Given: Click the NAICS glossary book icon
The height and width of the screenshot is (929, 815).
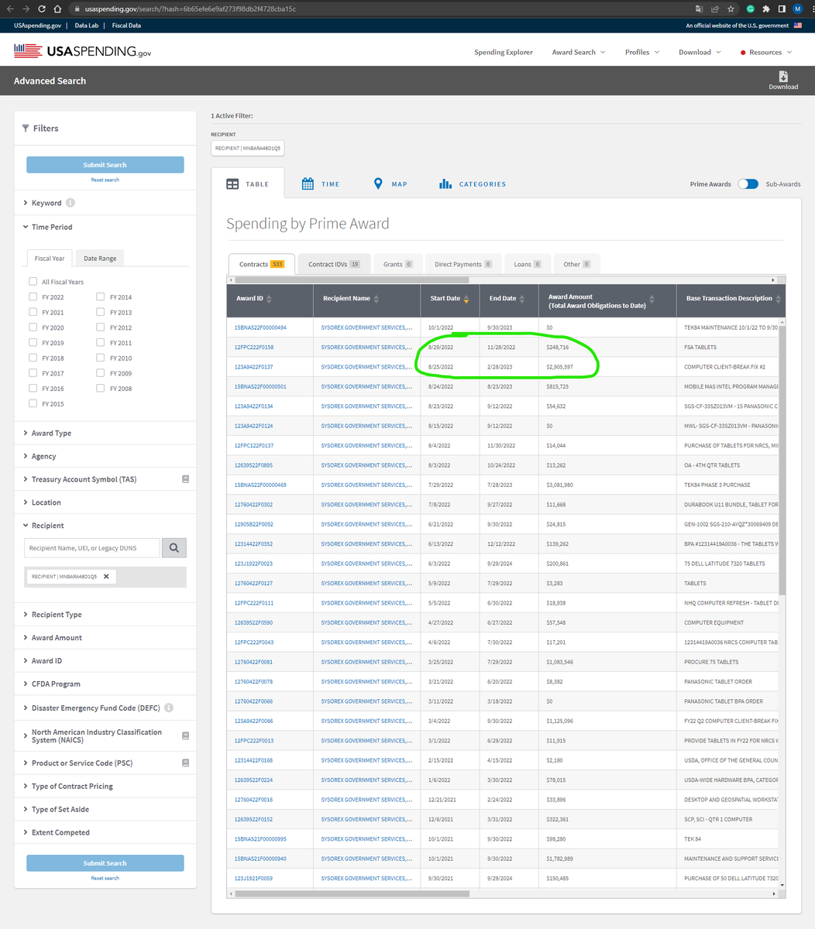Looking at the screenshot, I should click(x=185, y=735).
